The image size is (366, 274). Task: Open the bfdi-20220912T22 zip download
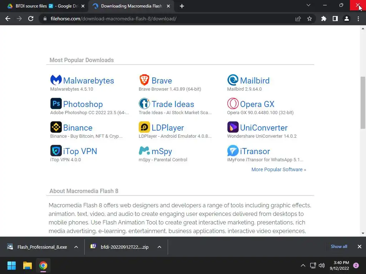pyautogui.click(x=120, y=247)
